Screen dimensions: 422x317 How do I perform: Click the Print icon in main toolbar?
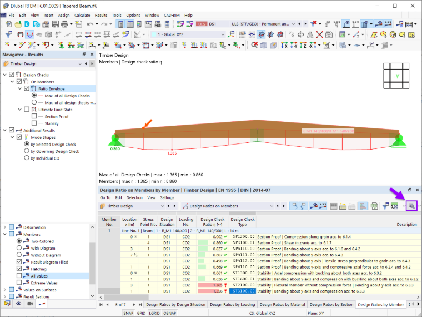(64, 24)
